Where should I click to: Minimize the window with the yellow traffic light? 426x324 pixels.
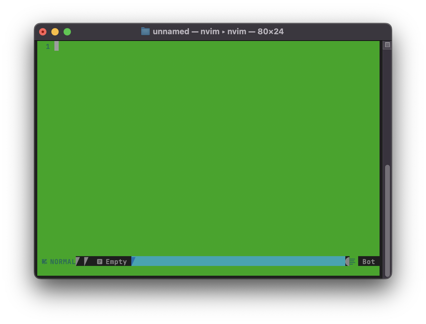tap(55, 31)
